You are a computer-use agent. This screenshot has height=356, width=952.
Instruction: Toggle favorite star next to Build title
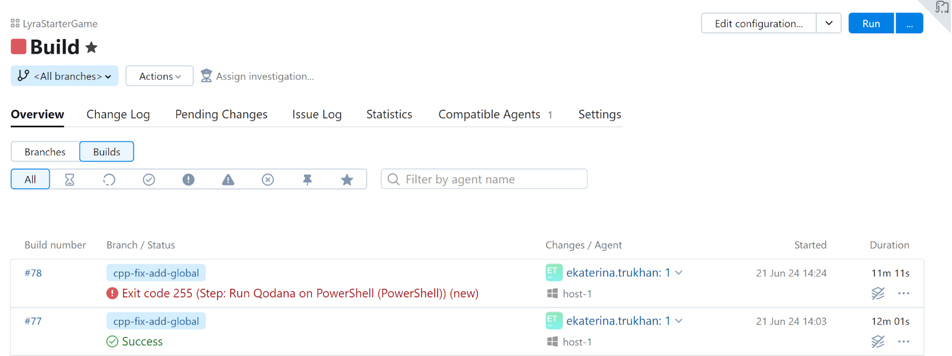point(91,47)
